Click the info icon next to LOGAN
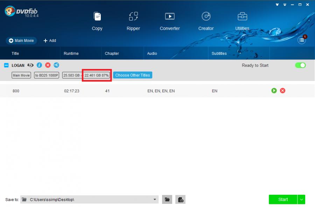 (x=39, y=65)
